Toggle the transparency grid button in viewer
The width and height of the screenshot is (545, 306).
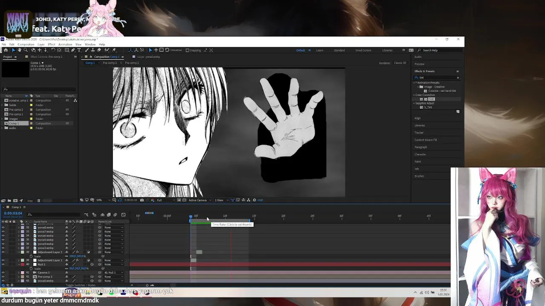tap(184, 200)
